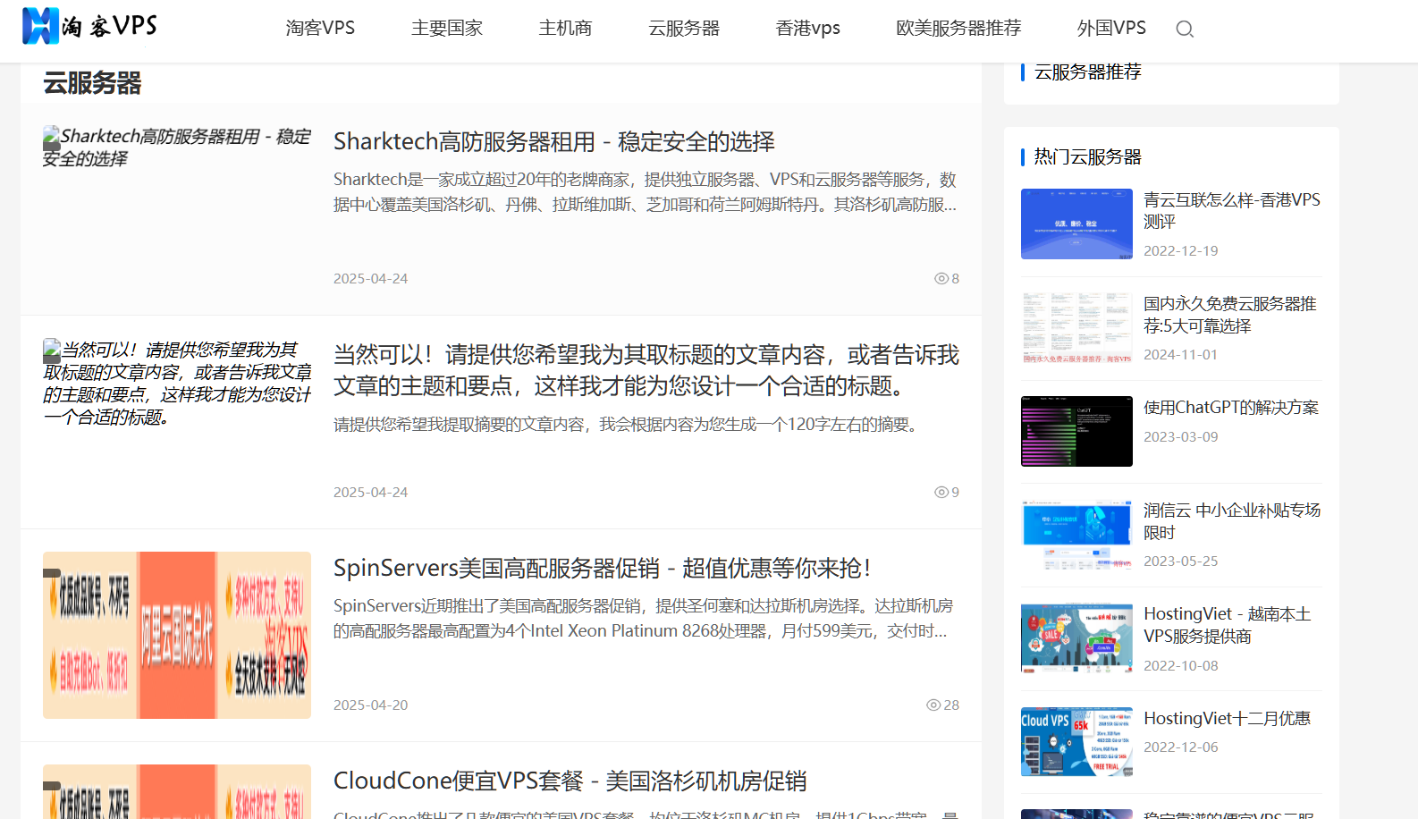This screenshot has height=819, width=1418.
Task: Click the broken thumbnail of 当然可以 article
Action: click(x=177, y=384)
